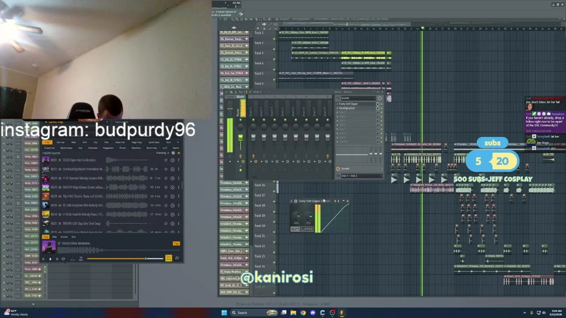The height and width of the screenshot is (318, 566).
Task: Star the SSISO Kick Motions preview track
Action: click(59, 243)
